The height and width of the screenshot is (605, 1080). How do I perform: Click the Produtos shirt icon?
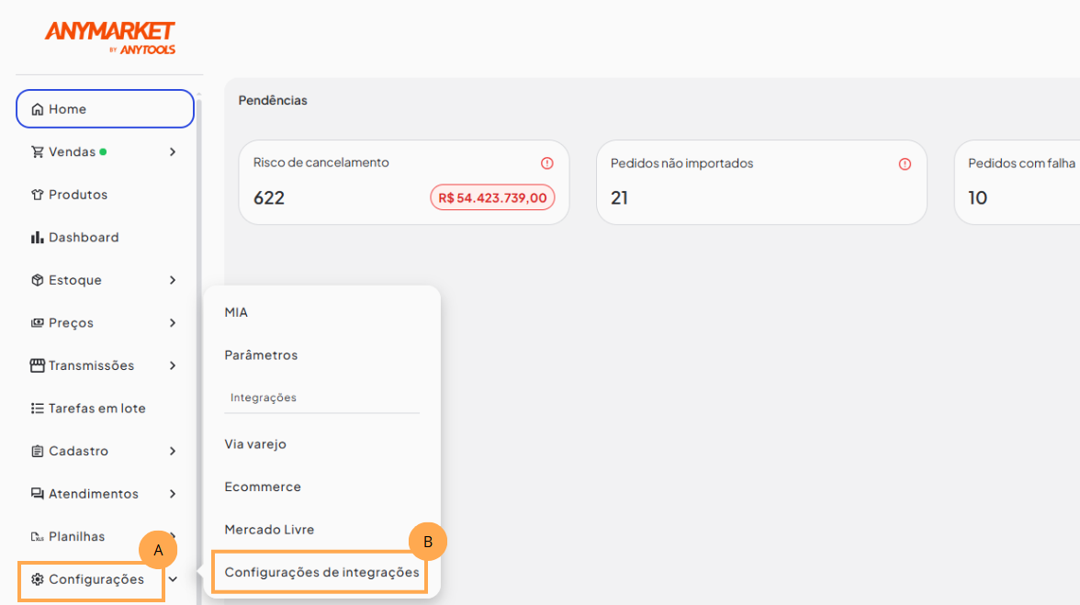click(x=38, y=195)
